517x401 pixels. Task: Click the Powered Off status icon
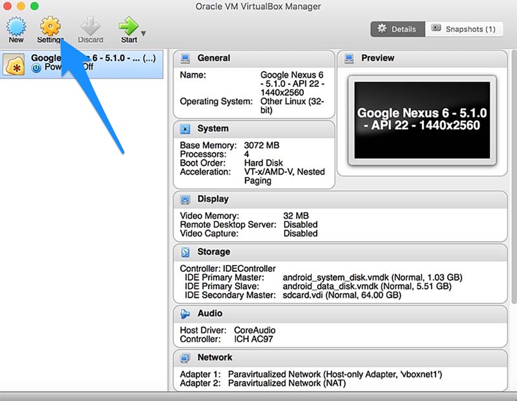tap(36, 68)
